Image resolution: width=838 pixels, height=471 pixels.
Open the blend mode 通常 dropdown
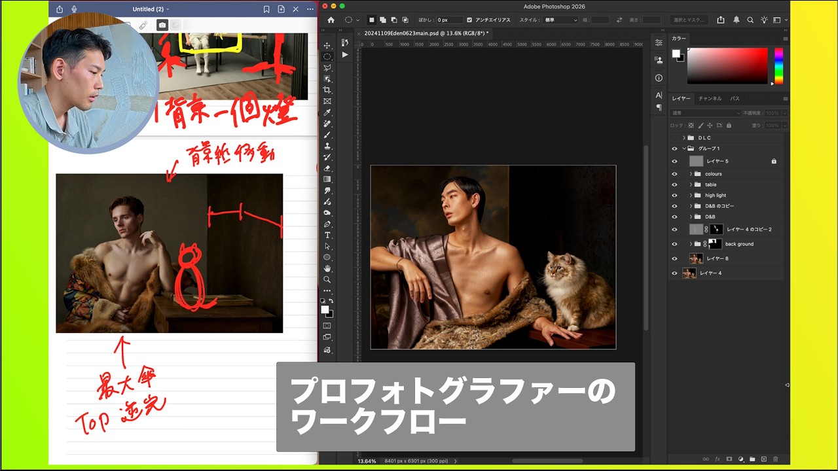[x=706, y=113]
